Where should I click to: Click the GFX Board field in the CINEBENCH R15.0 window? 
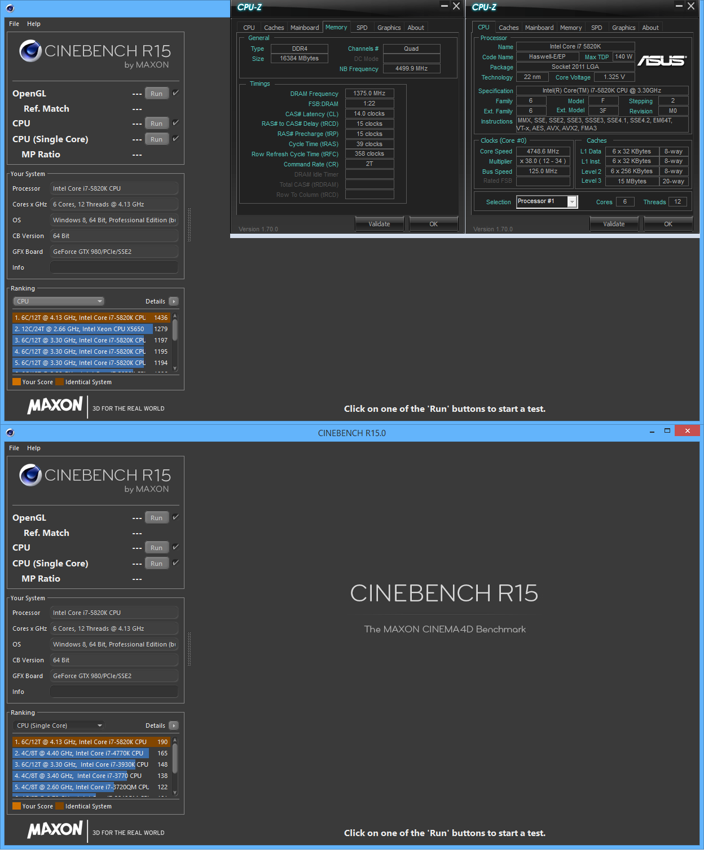coord(115,676)
